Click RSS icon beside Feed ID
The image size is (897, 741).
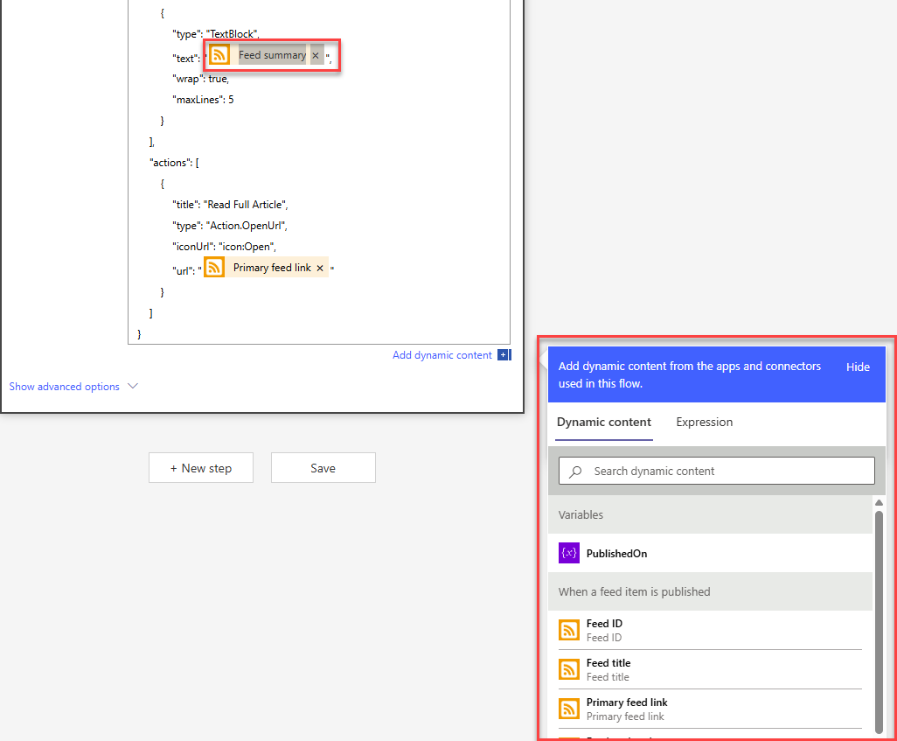(x=569, y=630)
